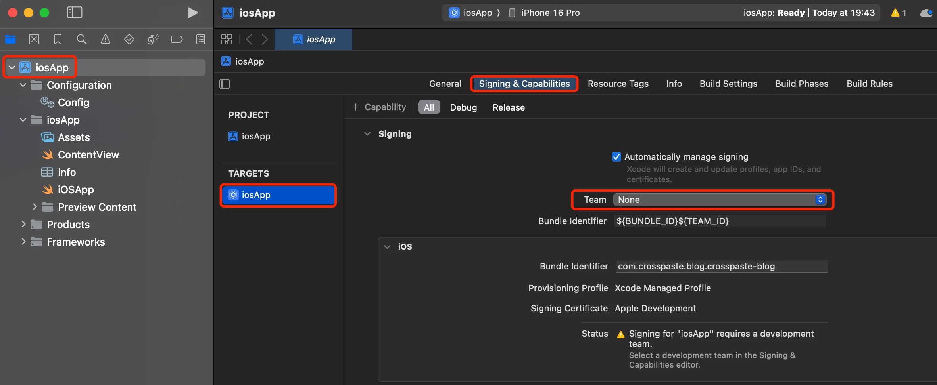This screenshot has height=385, width=937.
Task: Show the Report navigator list icon
Action: coord(201,39)
